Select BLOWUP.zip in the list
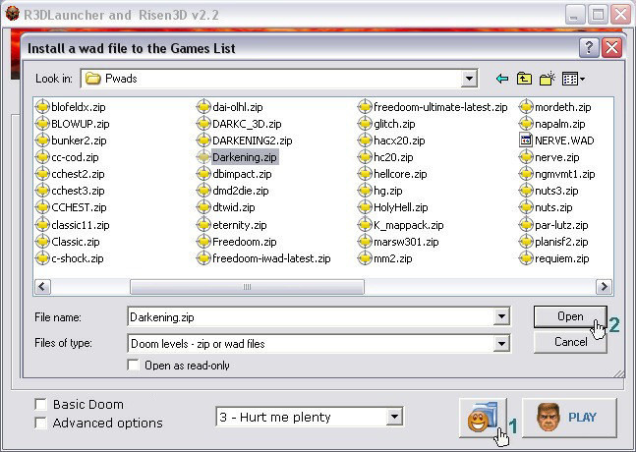This screenshot has width=636, height=452. (x=81, y=124)
